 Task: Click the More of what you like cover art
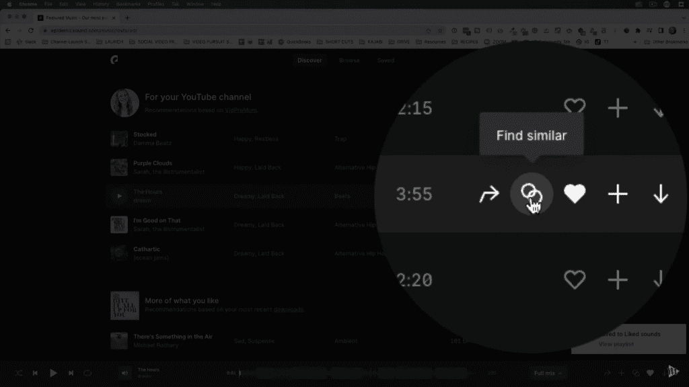[124, 306]
